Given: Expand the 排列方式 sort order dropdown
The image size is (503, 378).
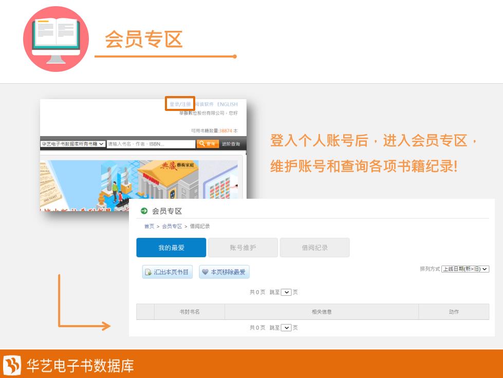Looking at the screenshot, I should (x=465, y=269).
